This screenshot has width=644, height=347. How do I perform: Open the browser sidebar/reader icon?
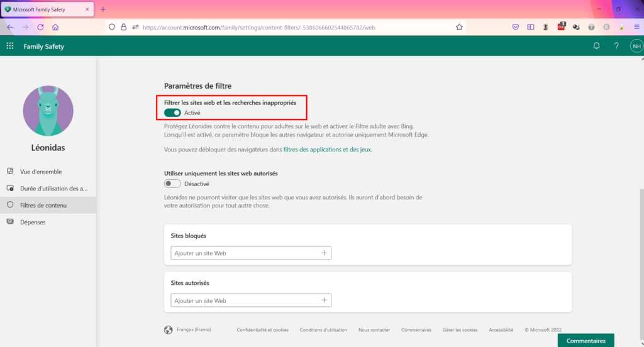tap(531, 27)
